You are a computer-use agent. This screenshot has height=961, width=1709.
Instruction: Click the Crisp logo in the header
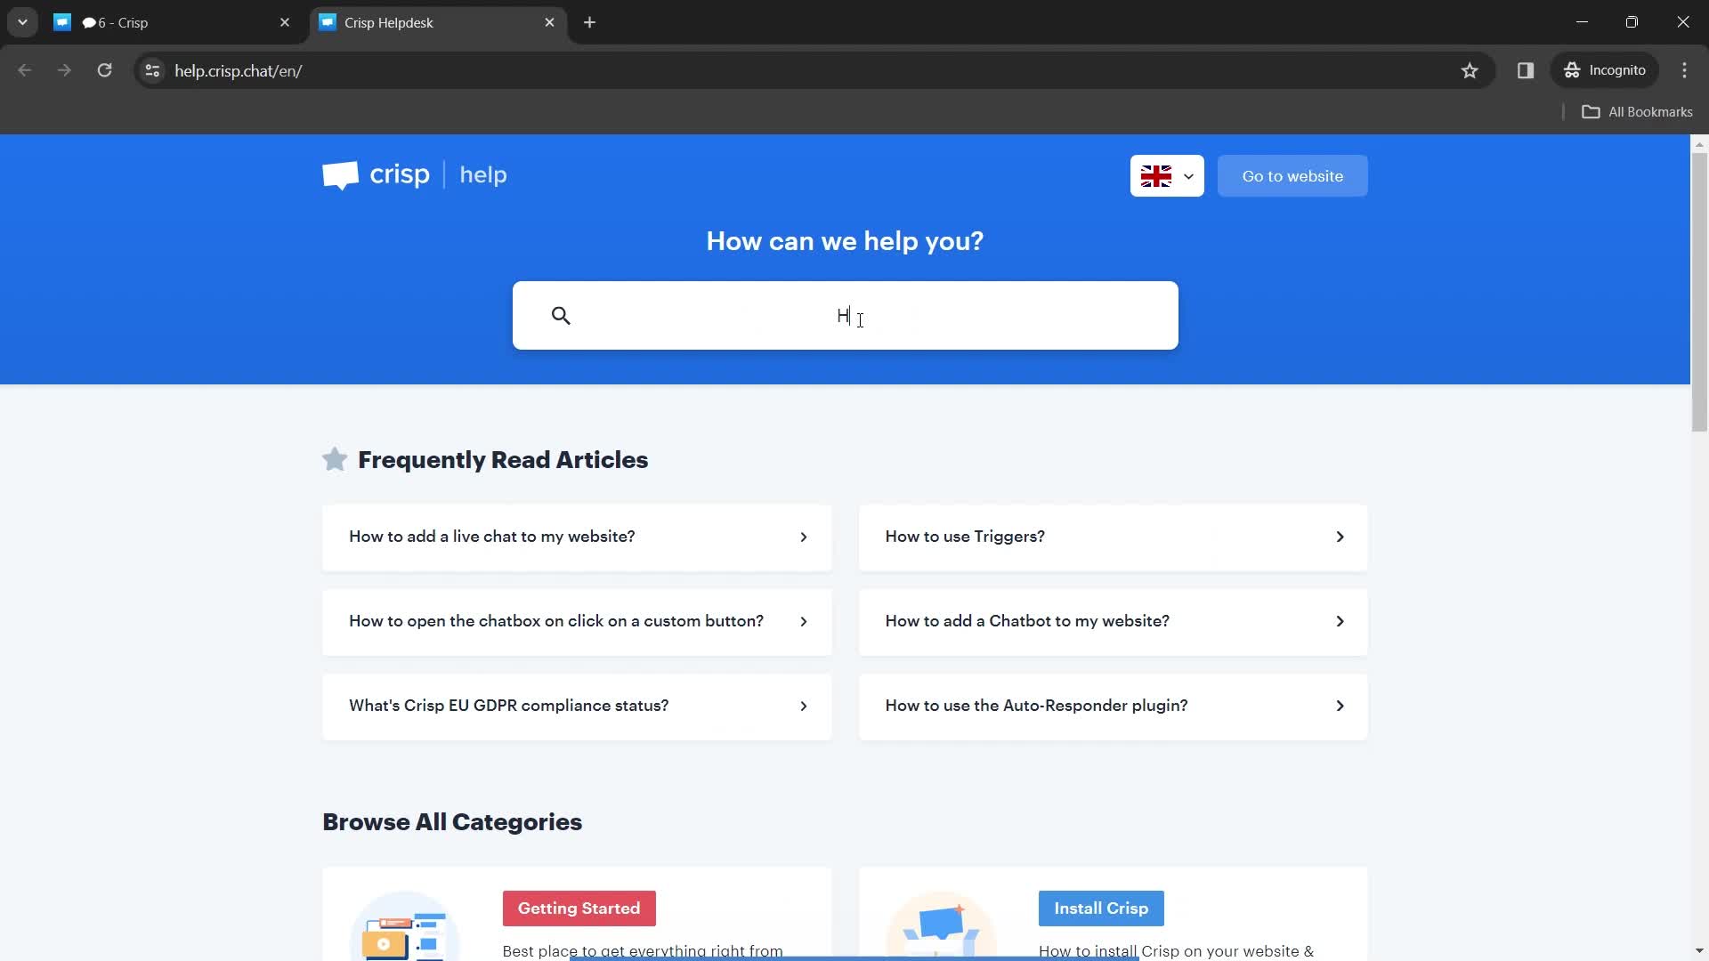click(376, 175)
